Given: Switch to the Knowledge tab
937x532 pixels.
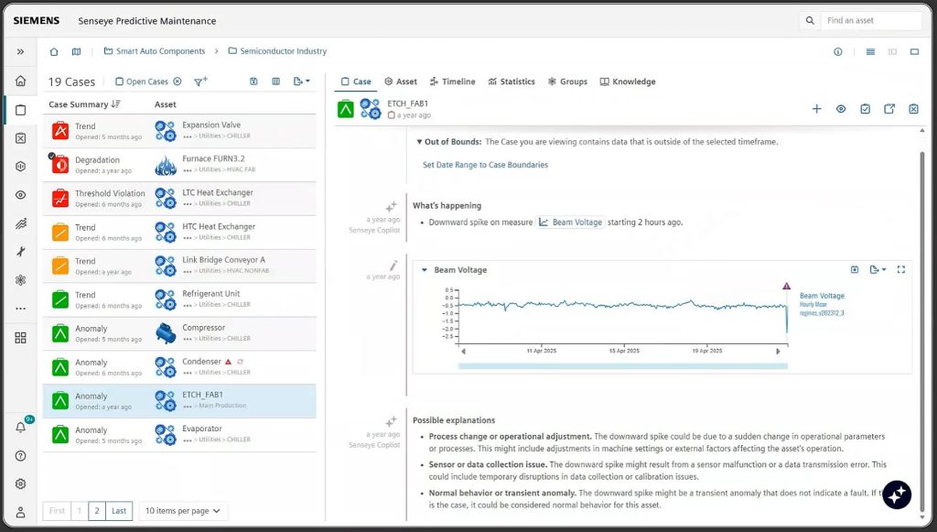Looking at the screenshot, I should pyautogui.click(x=628, y=81).
